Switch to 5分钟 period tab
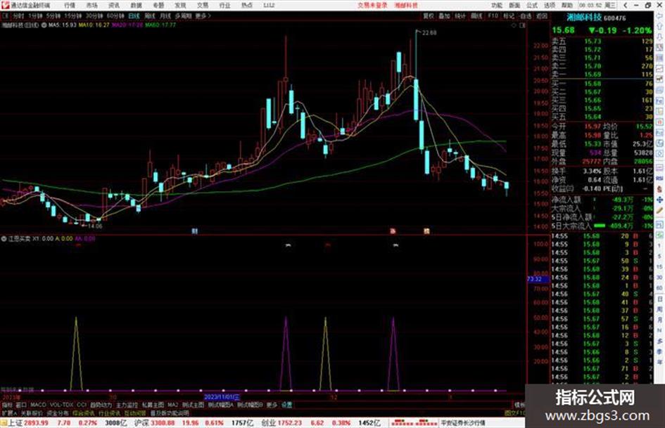 pyautogui.click(x=53, y=15)
